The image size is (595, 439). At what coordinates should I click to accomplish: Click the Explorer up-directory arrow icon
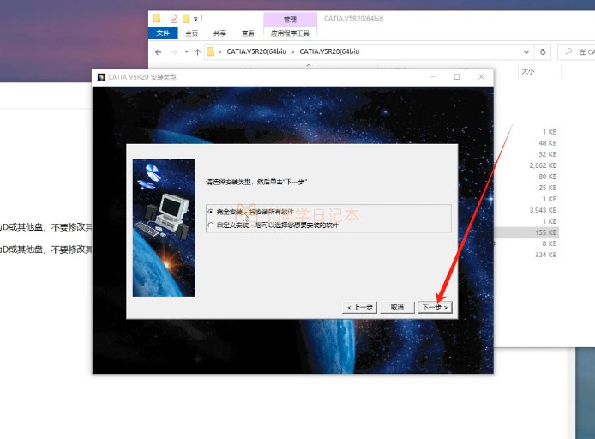point(198,52)
